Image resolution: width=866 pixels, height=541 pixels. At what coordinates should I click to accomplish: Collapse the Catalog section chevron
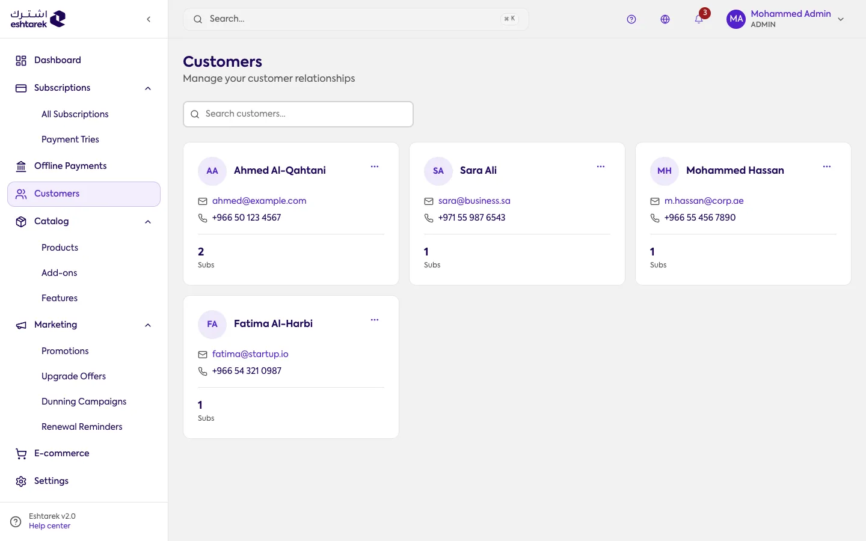coord(148,222)
